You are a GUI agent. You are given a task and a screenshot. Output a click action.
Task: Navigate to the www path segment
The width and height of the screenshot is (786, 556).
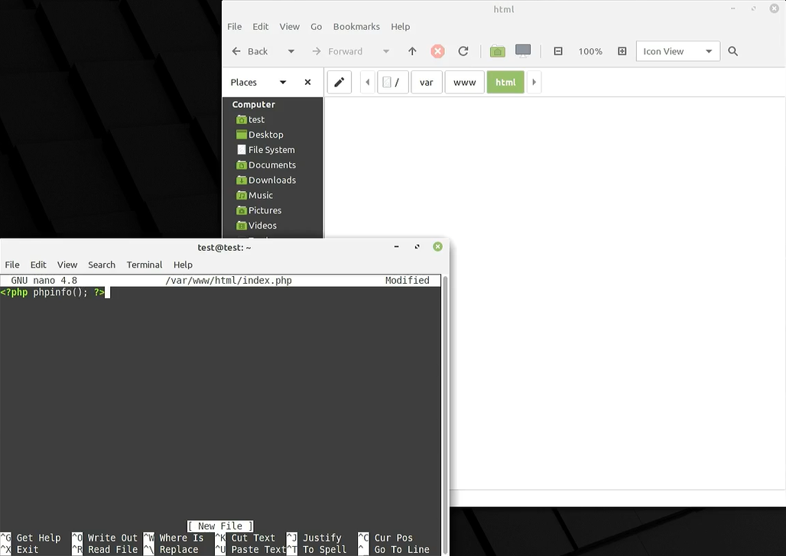pos(464,83)
